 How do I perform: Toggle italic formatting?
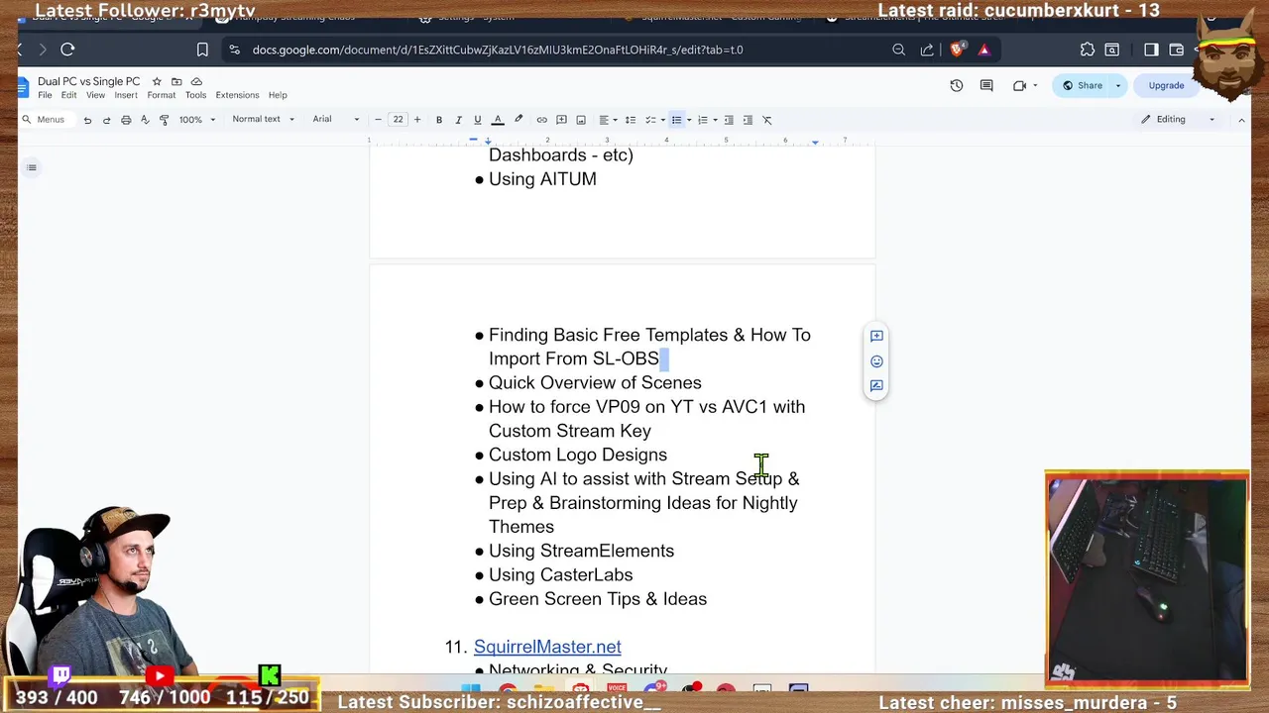[x=458, y=120]
